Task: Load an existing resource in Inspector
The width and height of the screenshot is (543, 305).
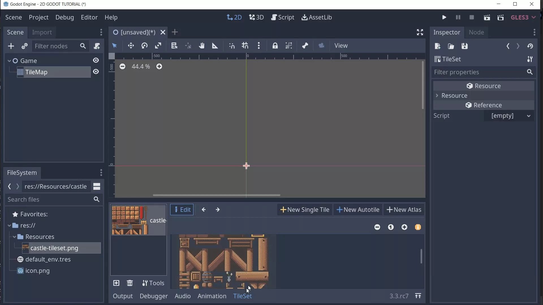Action: coord(451,46)
